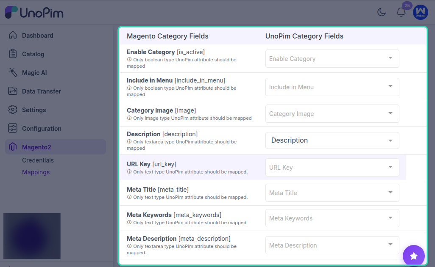Click Meta Title [meta_title] label

158,190
